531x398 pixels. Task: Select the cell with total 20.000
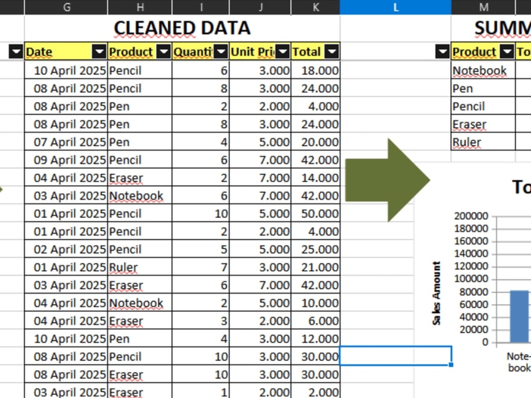[x=315, y=142]
